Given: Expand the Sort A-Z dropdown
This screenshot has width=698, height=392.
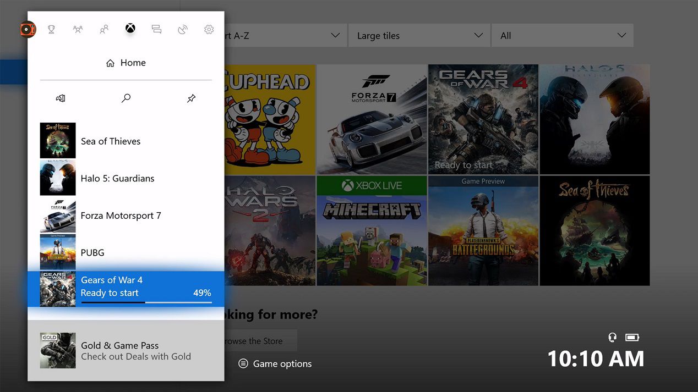Looking at the screenshot, I should click(285, 35).
